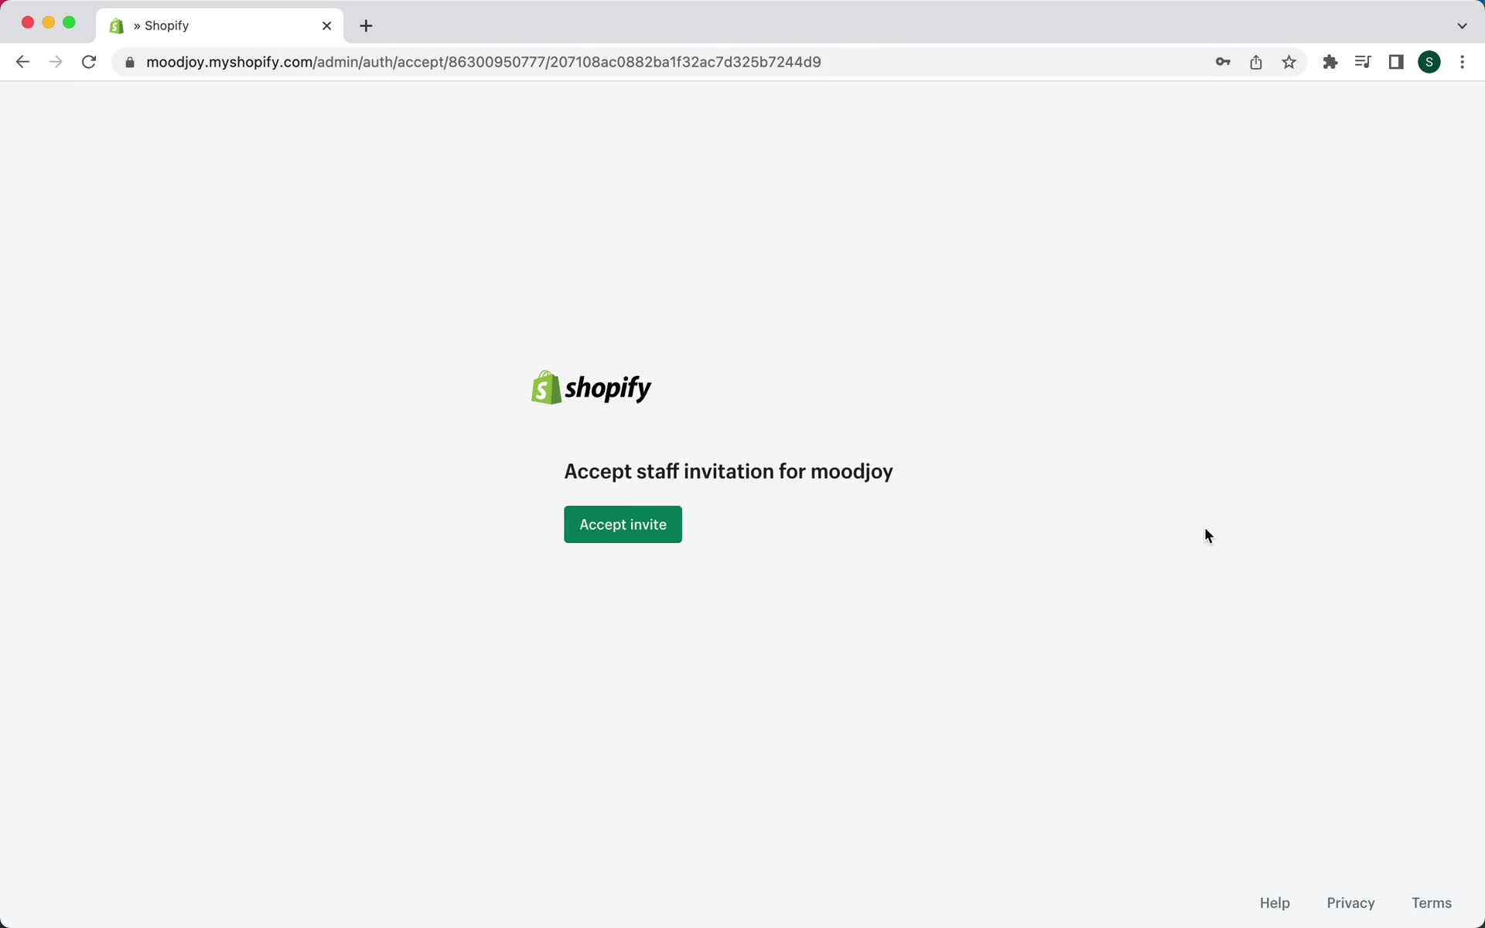Click the password key icon in address bar

pos(1223,62)
